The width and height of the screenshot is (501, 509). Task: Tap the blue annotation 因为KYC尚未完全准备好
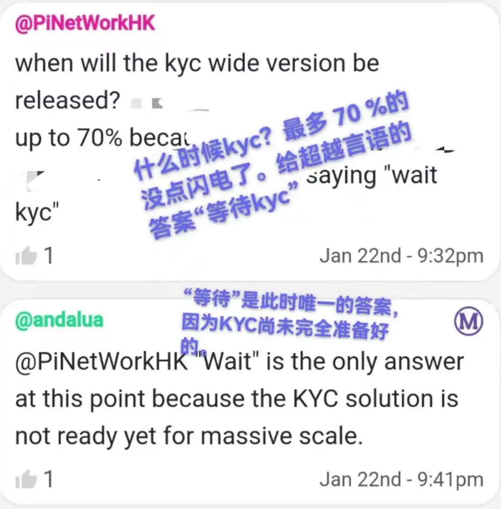click(x=285, y=326)
